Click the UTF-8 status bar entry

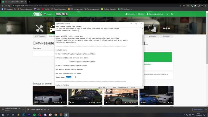pos(133,87)
